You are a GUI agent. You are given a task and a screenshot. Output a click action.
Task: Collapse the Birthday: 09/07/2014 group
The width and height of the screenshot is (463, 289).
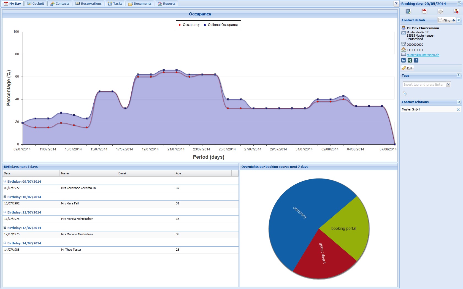pos(5,181)
